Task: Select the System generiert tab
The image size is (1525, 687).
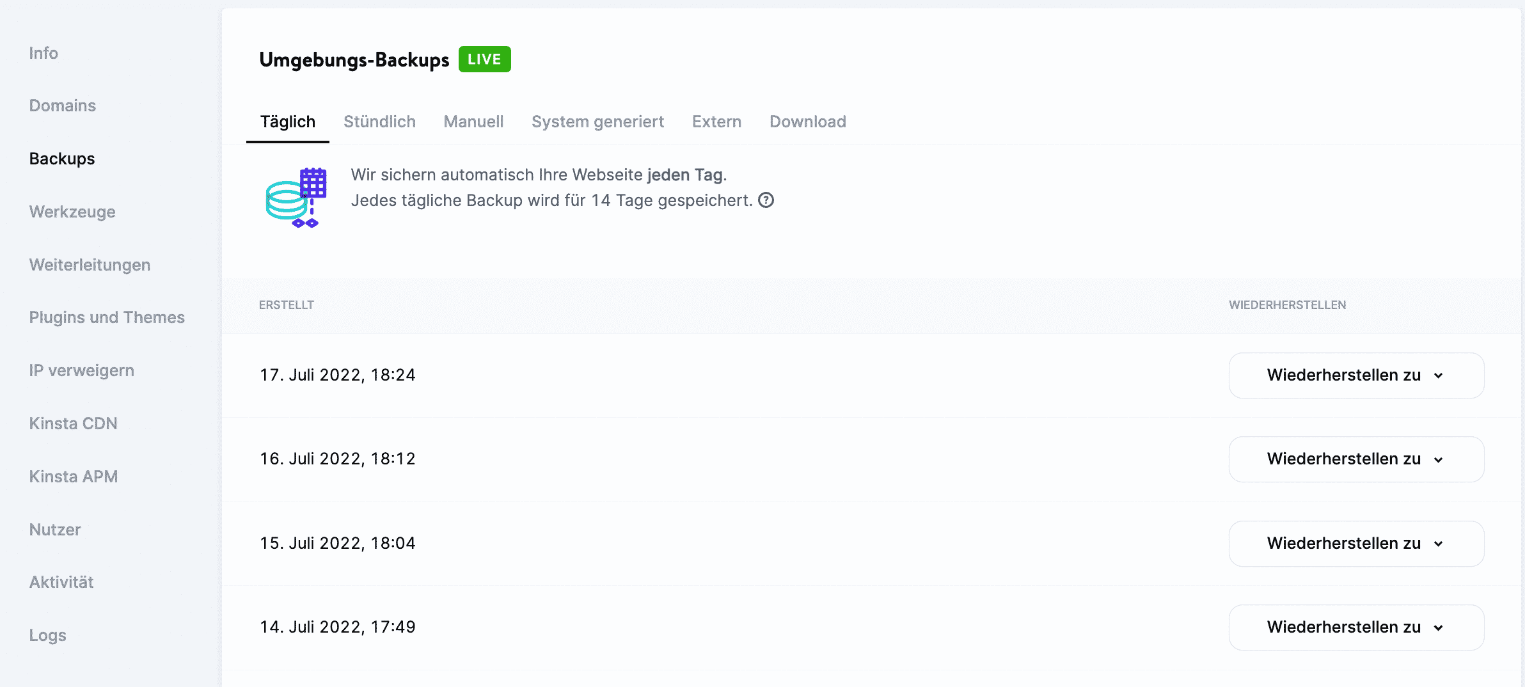Action: pyautogui.click(x=597, y=122)
